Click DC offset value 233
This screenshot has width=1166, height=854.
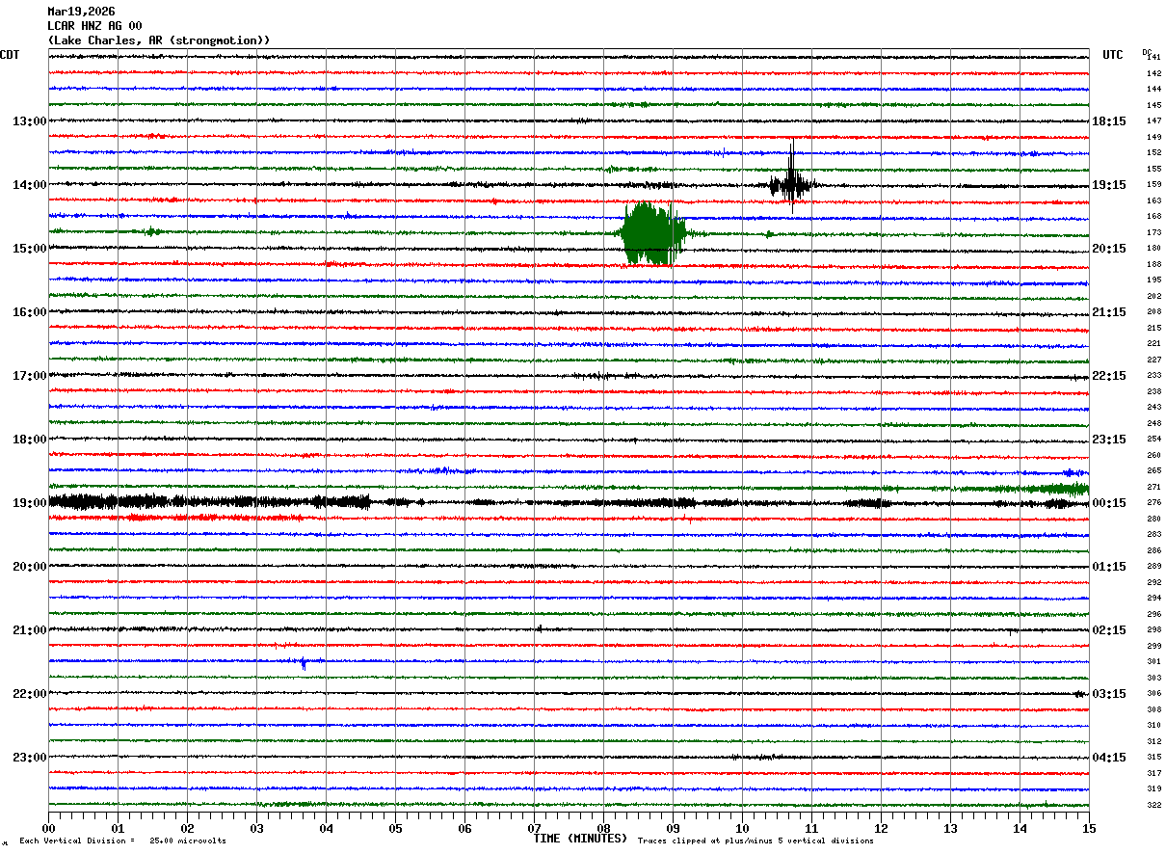[x=1153, y=376]
